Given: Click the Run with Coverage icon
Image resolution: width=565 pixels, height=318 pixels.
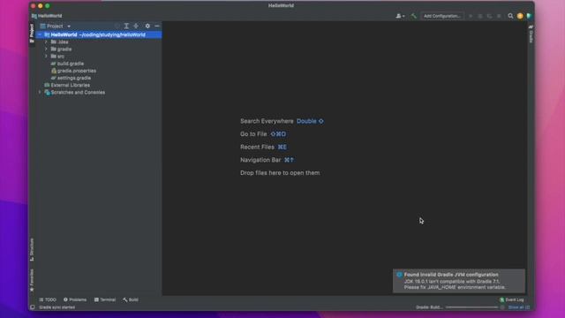Looking at the screenshot, I should (489, 16).
